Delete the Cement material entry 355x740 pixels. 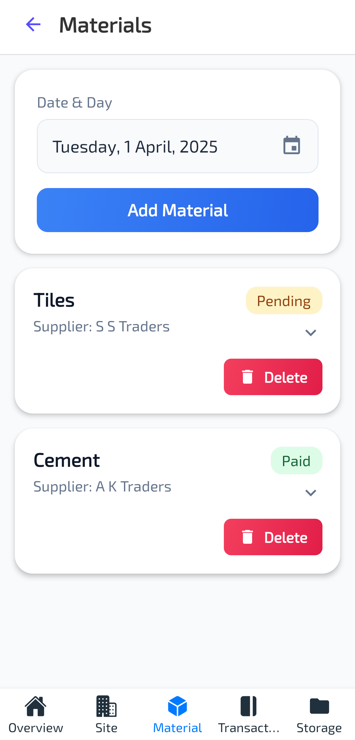pyautogui.click(x=273, y=537)
